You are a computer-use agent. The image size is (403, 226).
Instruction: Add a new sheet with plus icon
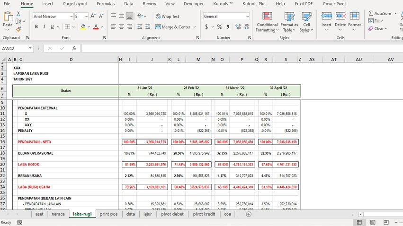[249, 214]
